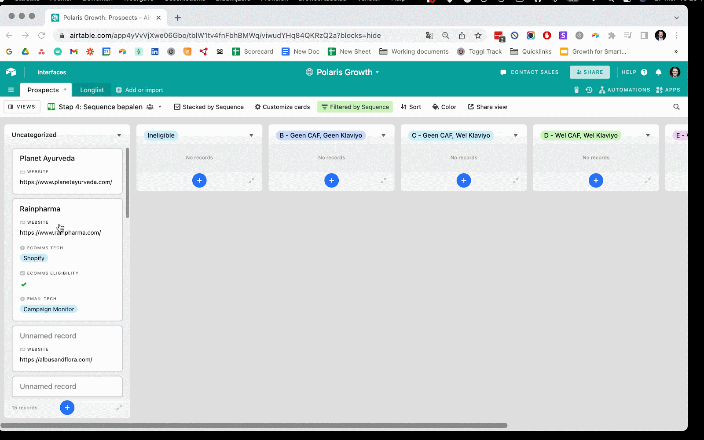Expand the Ineligible stack menu
704x440 pixels.
pyautogui.click(x=251, y=135)
